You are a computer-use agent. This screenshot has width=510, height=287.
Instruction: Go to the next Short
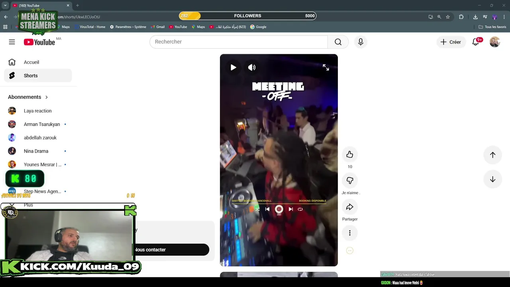(492, 179)
